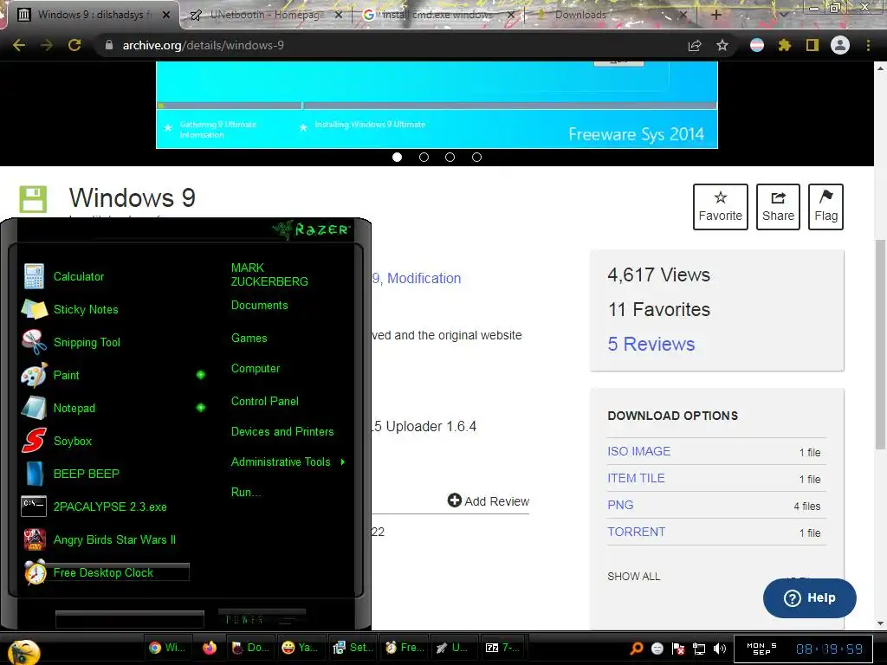Open Devices and Printers
Image resolution: width=887 pixels, height=665 pixels.
tap(282, 431)
